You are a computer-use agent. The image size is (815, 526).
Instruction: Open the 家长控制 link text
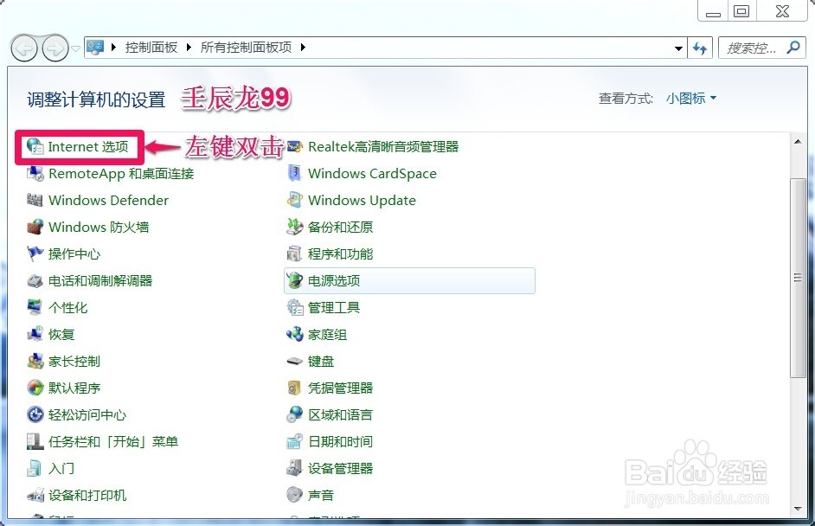click(74, 362)
